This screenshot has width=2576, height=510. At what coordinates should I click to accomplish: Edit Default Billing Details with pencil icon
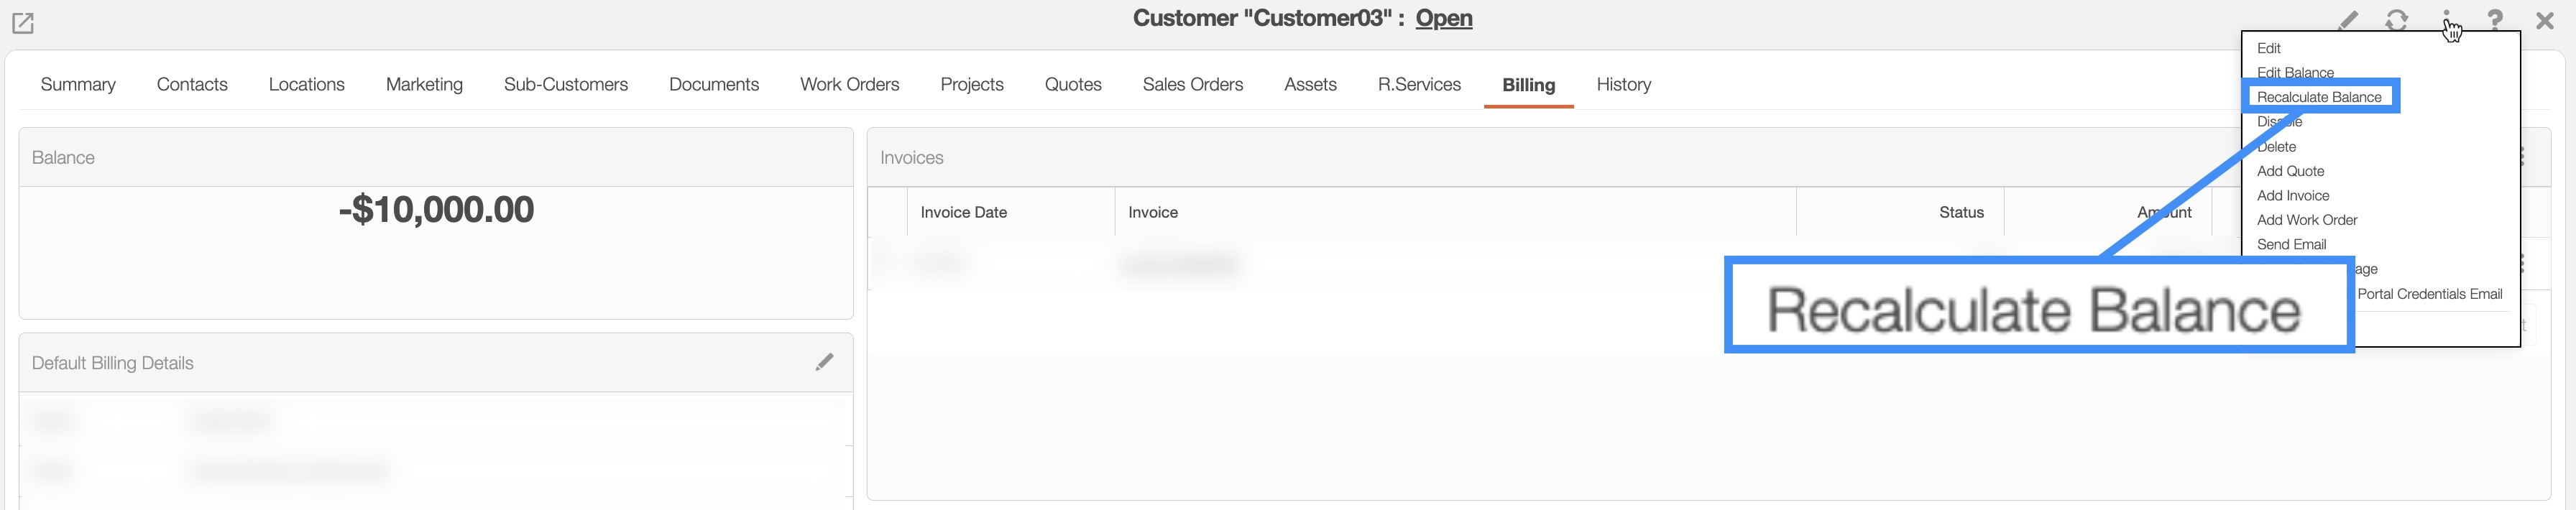click(x=824, y=362)
